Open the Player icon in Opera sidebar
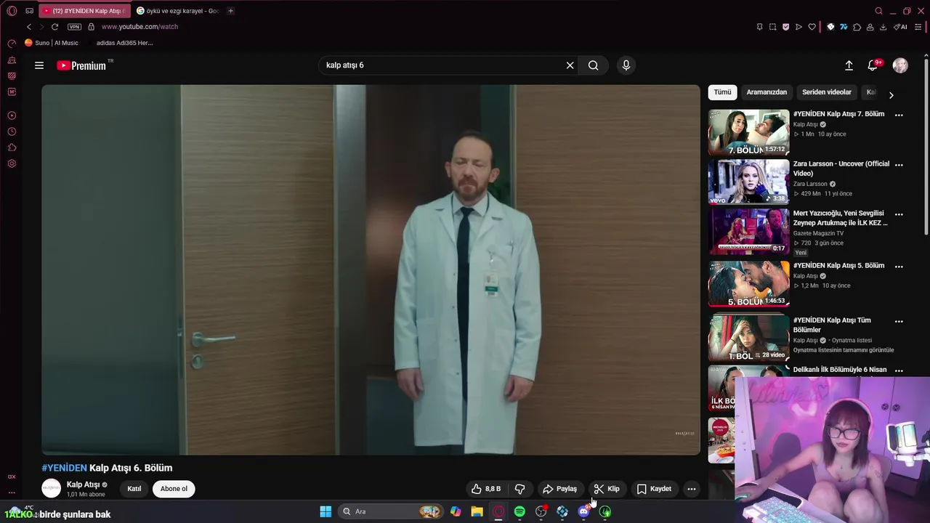Screen dimensions: 930x523 click(x=12, y=115)
